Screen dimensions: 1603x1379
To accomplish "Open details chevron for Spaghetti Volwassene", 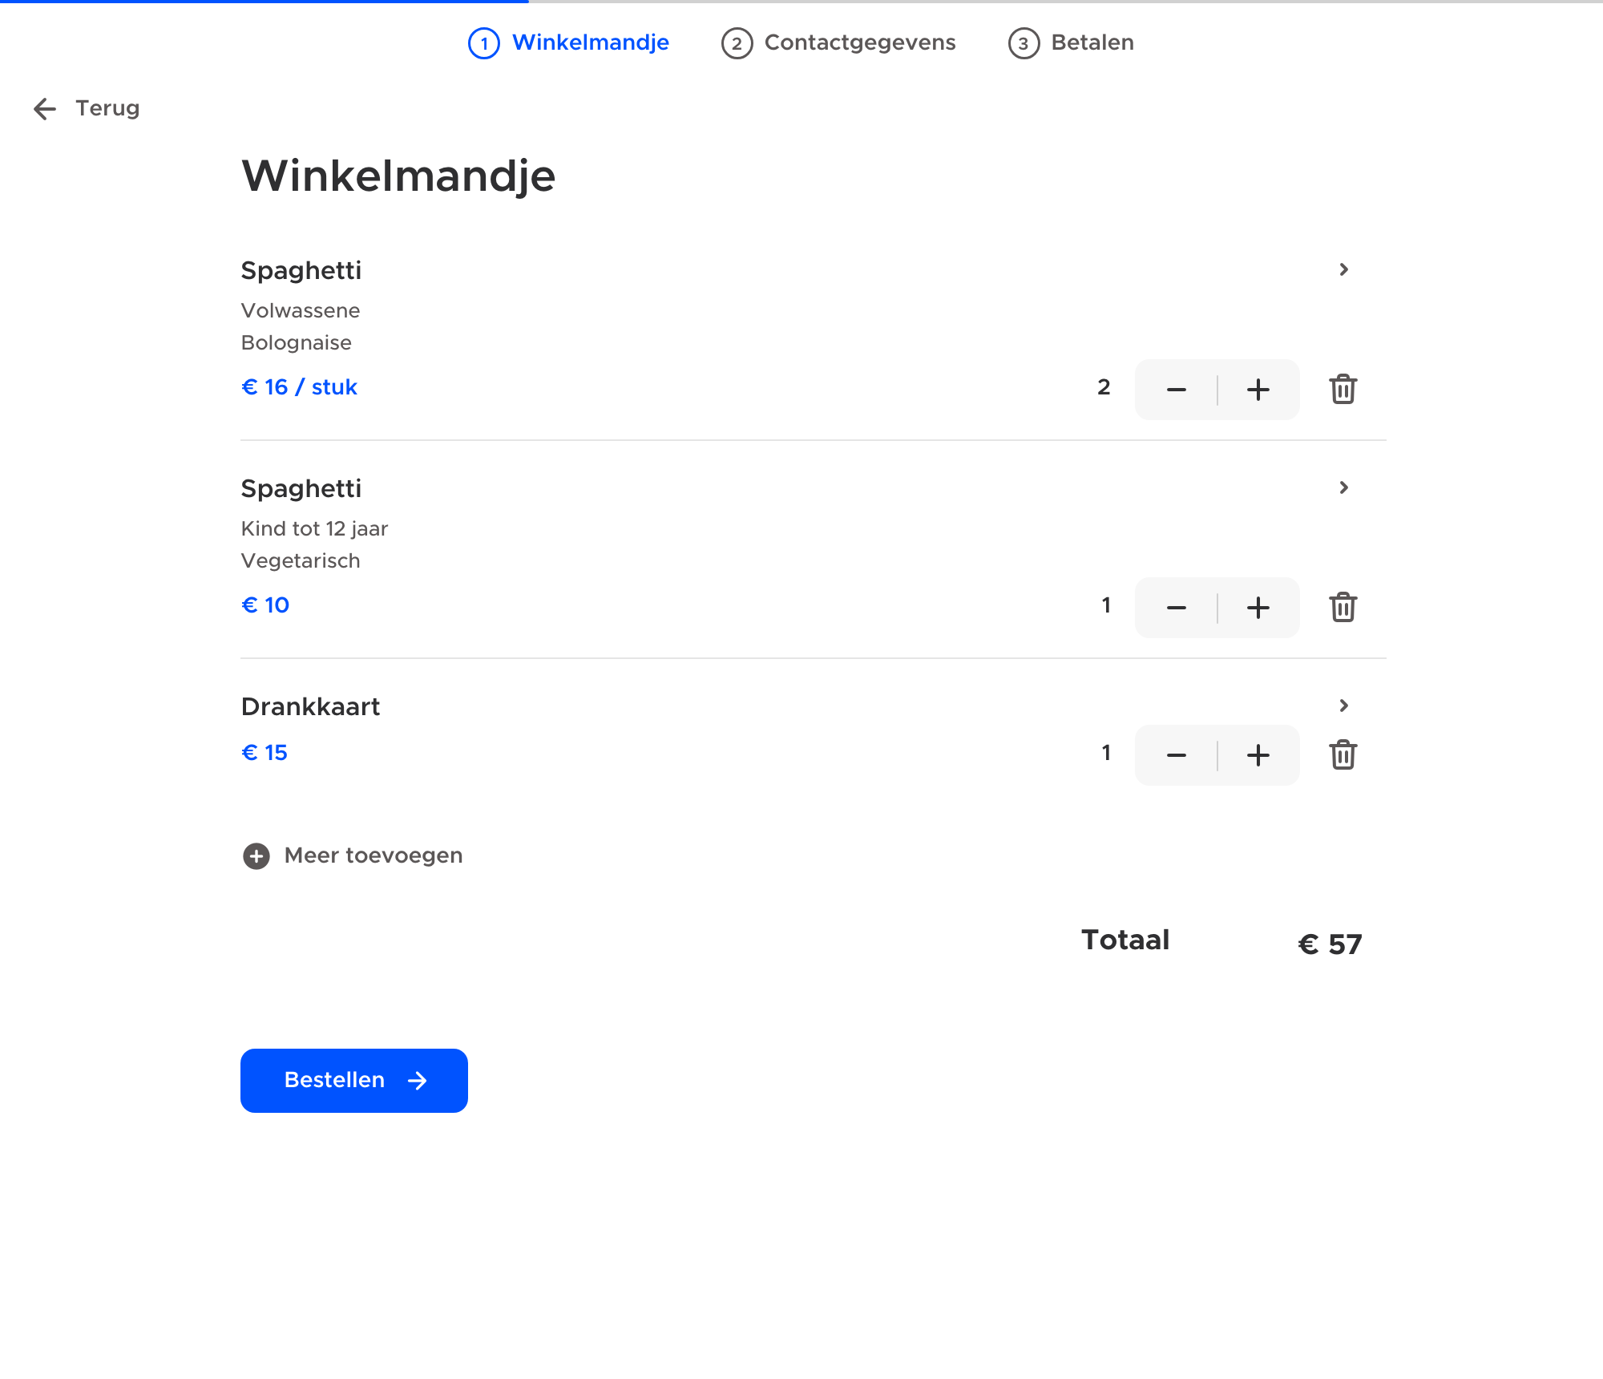I will pos(1344,270).
